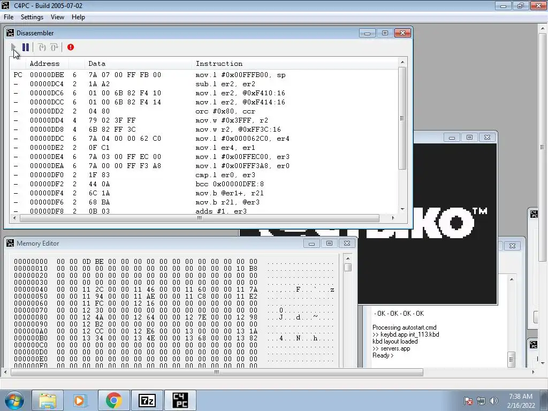Screen dimensions: 548x411
Task: Click the Step Over icon in Disassembler
Action: click(x=54, y=47)
